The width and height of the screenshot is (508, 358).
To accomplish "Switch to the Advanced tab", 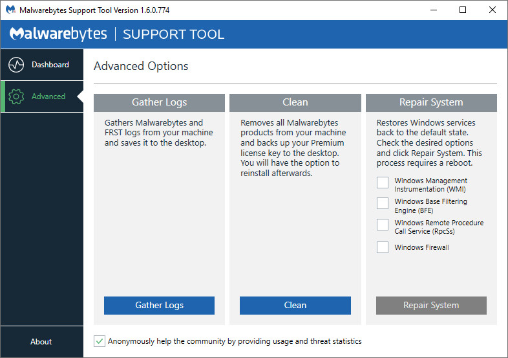I will click(48, 96).
